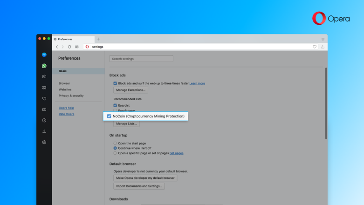364x205 pixels.
Task: Open WhatsApp in the sidebar
Action: tap(44, 66)
